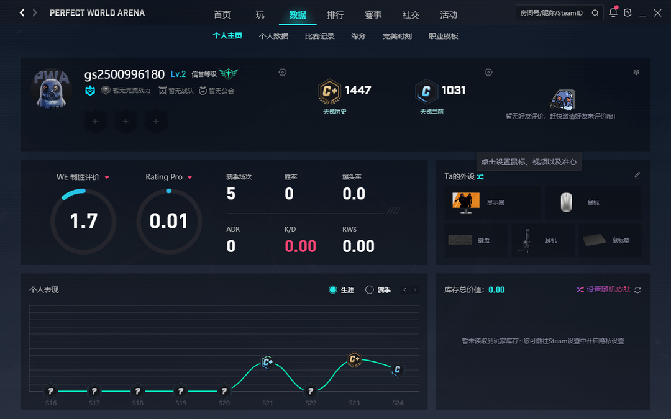The height and width of the screenshot is (419, 671).
Task: Click the settings hexagon beside rank scores
Action: pyautogui.click(x=488, y=72)
